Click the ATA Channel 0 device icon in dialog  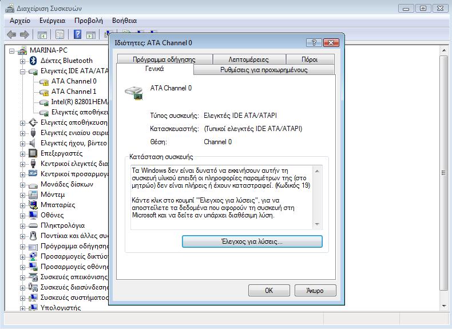pos(134,93)
